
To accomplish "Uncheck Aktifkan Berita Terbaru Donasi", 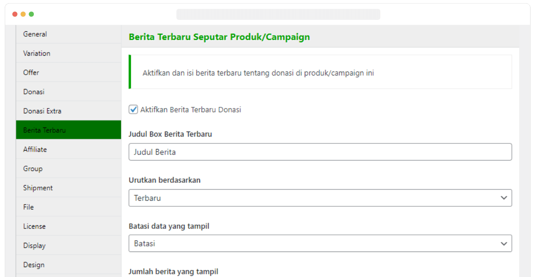I will [133, 109].
